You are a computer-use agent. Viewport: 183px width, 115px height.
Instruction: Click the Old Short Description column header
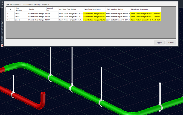coord(71,9)
